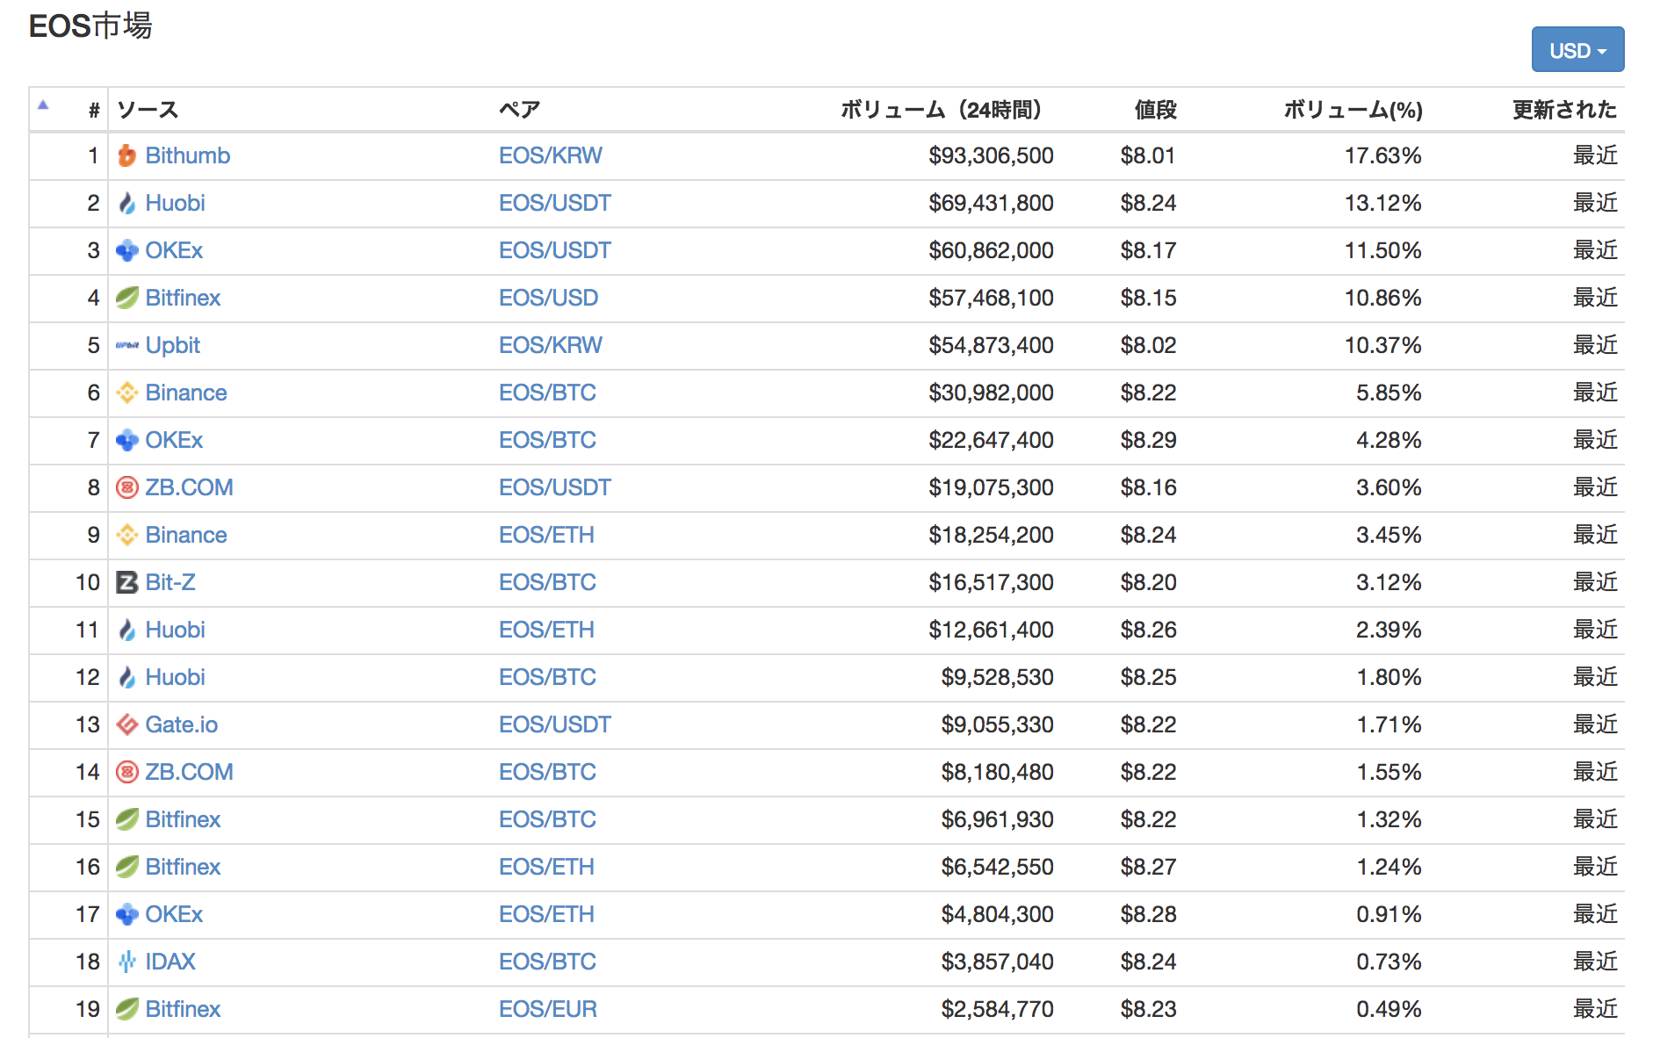Click the Bithumb logo icon in row 1

tap(127, 155)
